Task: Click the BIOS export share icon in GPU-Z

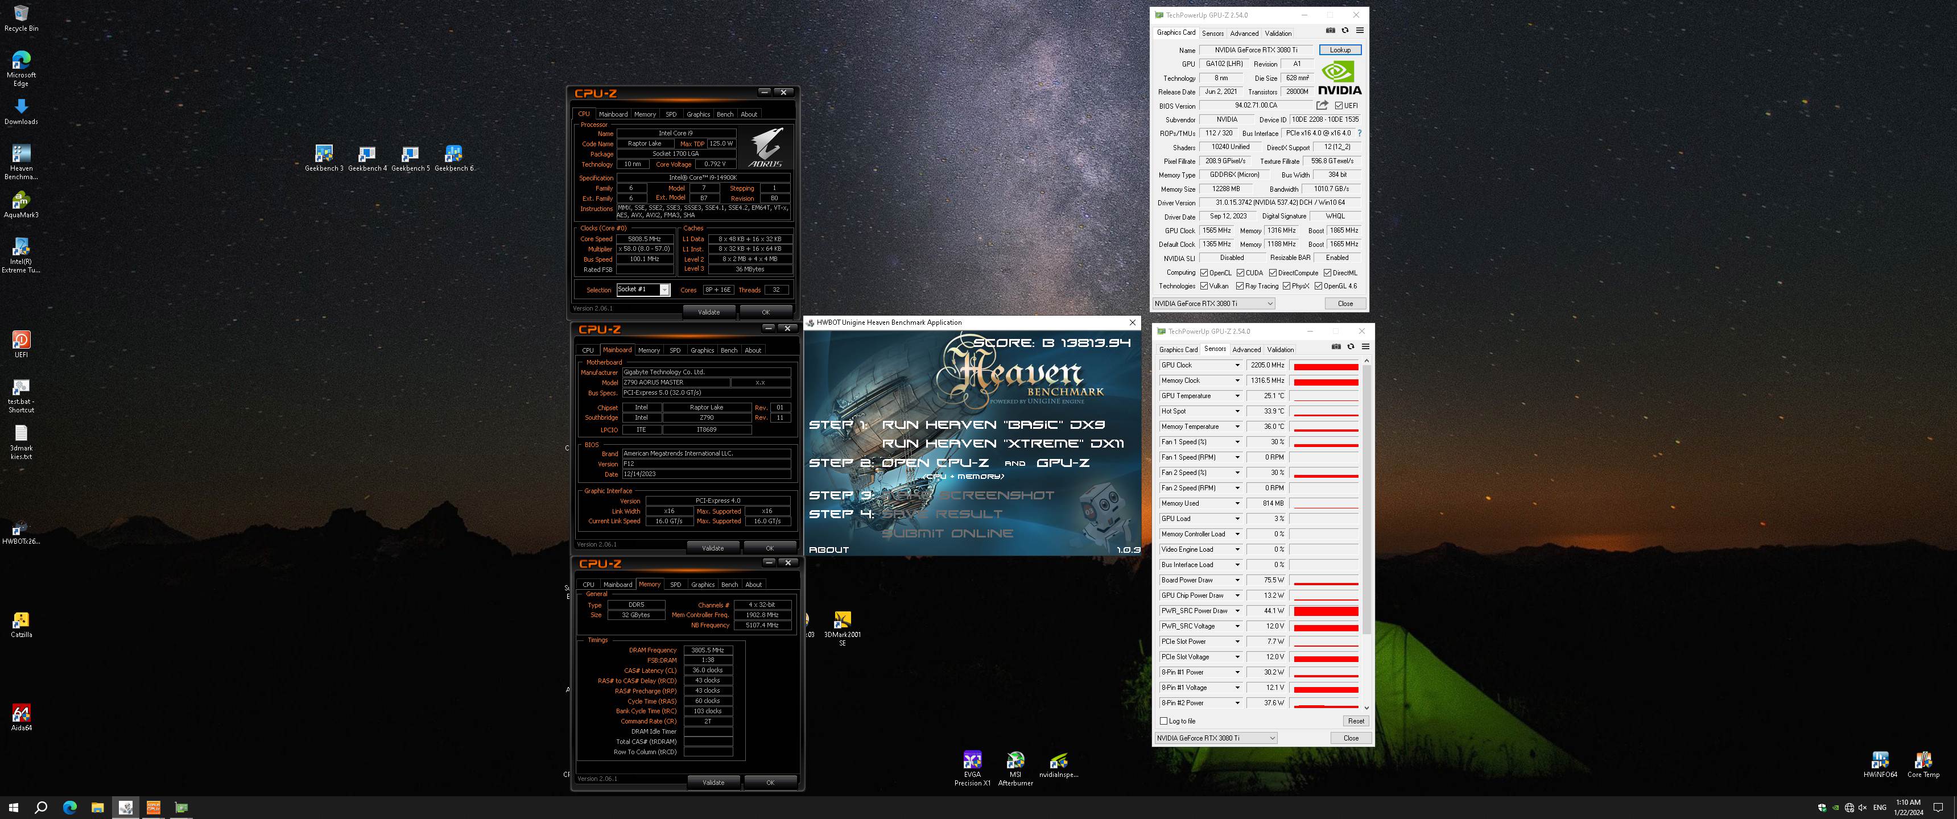Action: point(1323,106)
